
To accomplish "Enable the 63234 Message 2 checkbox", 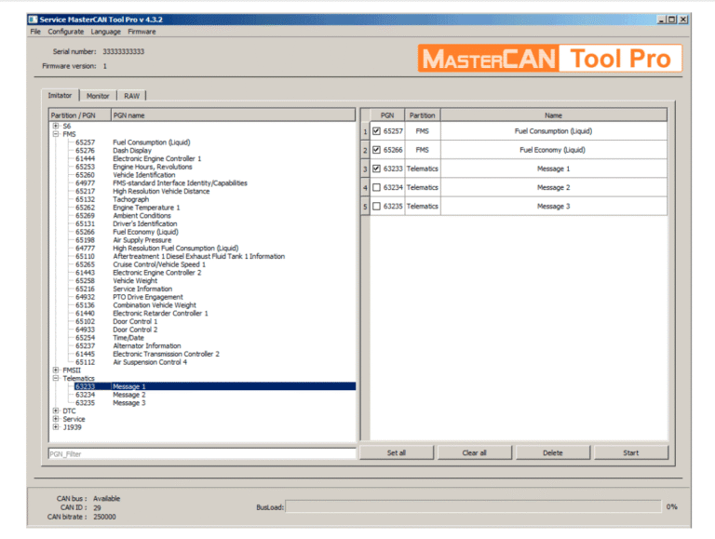I will click(x=376, y=187).
